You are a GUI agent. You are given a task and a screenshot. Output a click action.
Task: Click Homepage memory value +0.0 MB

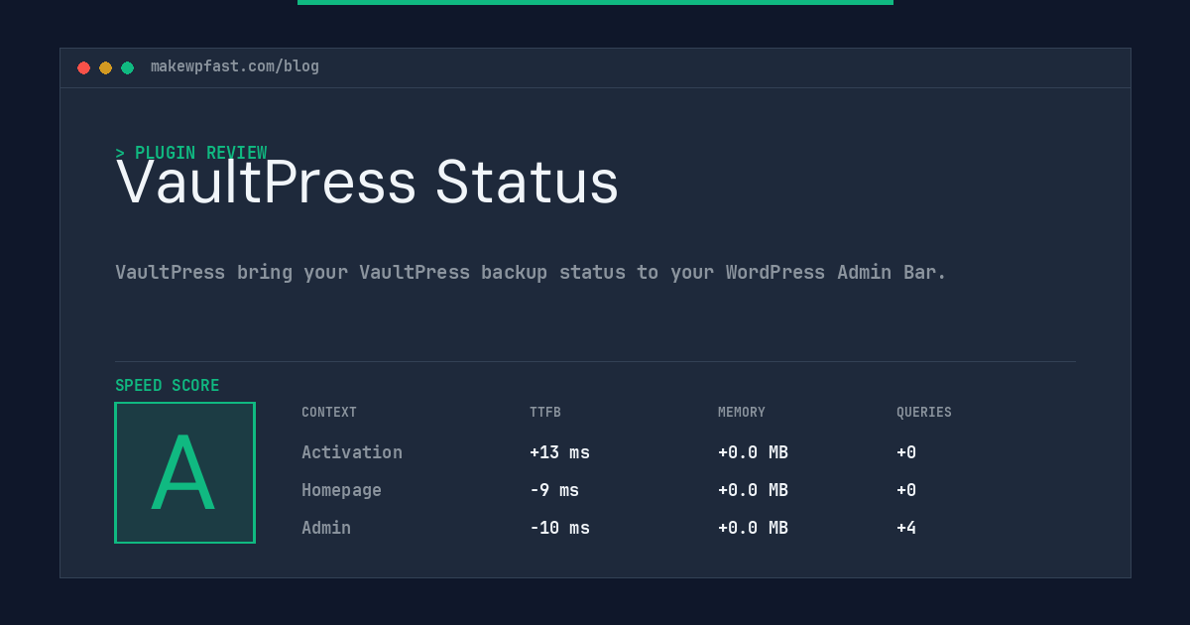coord(753,490)
